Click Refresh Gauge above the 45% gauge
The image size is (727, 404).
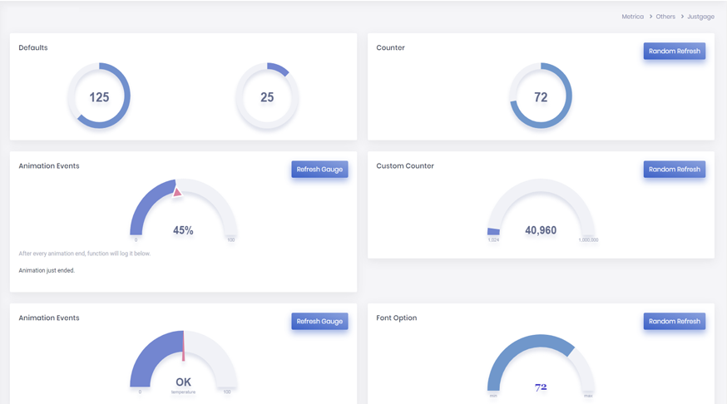(x=319, y=170)
